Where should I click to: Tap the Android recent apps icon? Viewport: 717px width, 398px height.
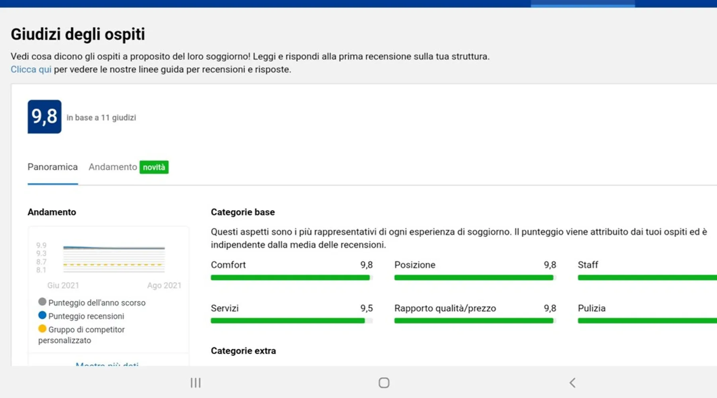click(195, 383)
